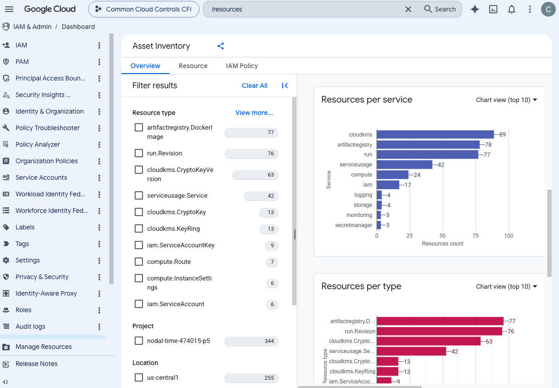Collapse the filter panel arrow icon
Screen dimensions: 559x388
(285, 86)
